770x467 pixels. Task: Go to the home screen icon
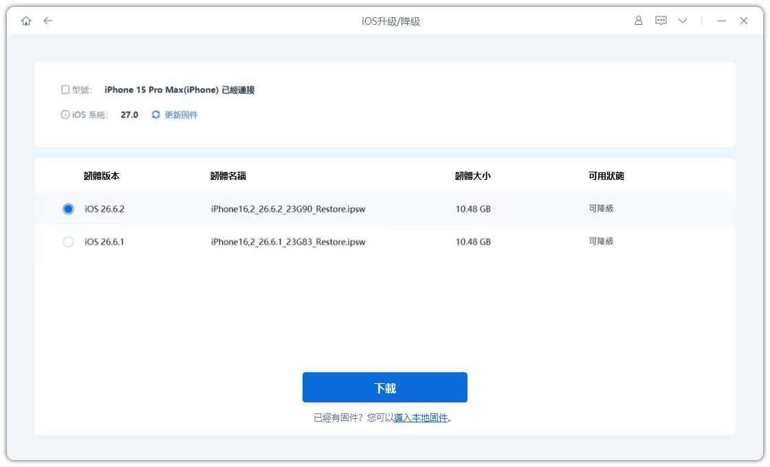pos(26,21)
